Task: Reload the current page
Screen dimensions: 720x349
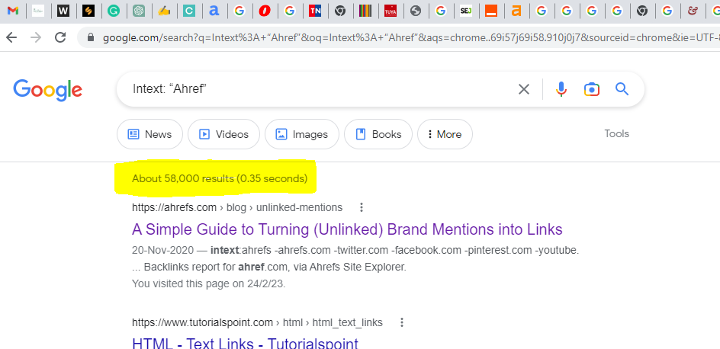Action: [x=60, y=37]
